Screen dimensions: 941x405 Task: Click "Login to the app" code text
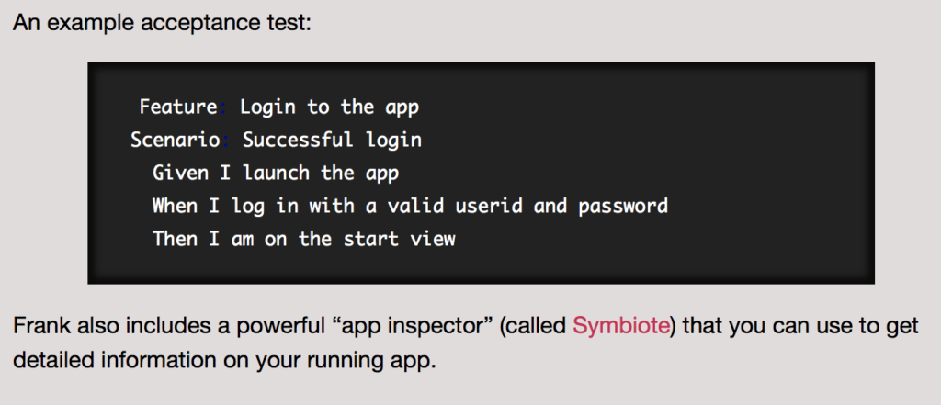[329, 107]
